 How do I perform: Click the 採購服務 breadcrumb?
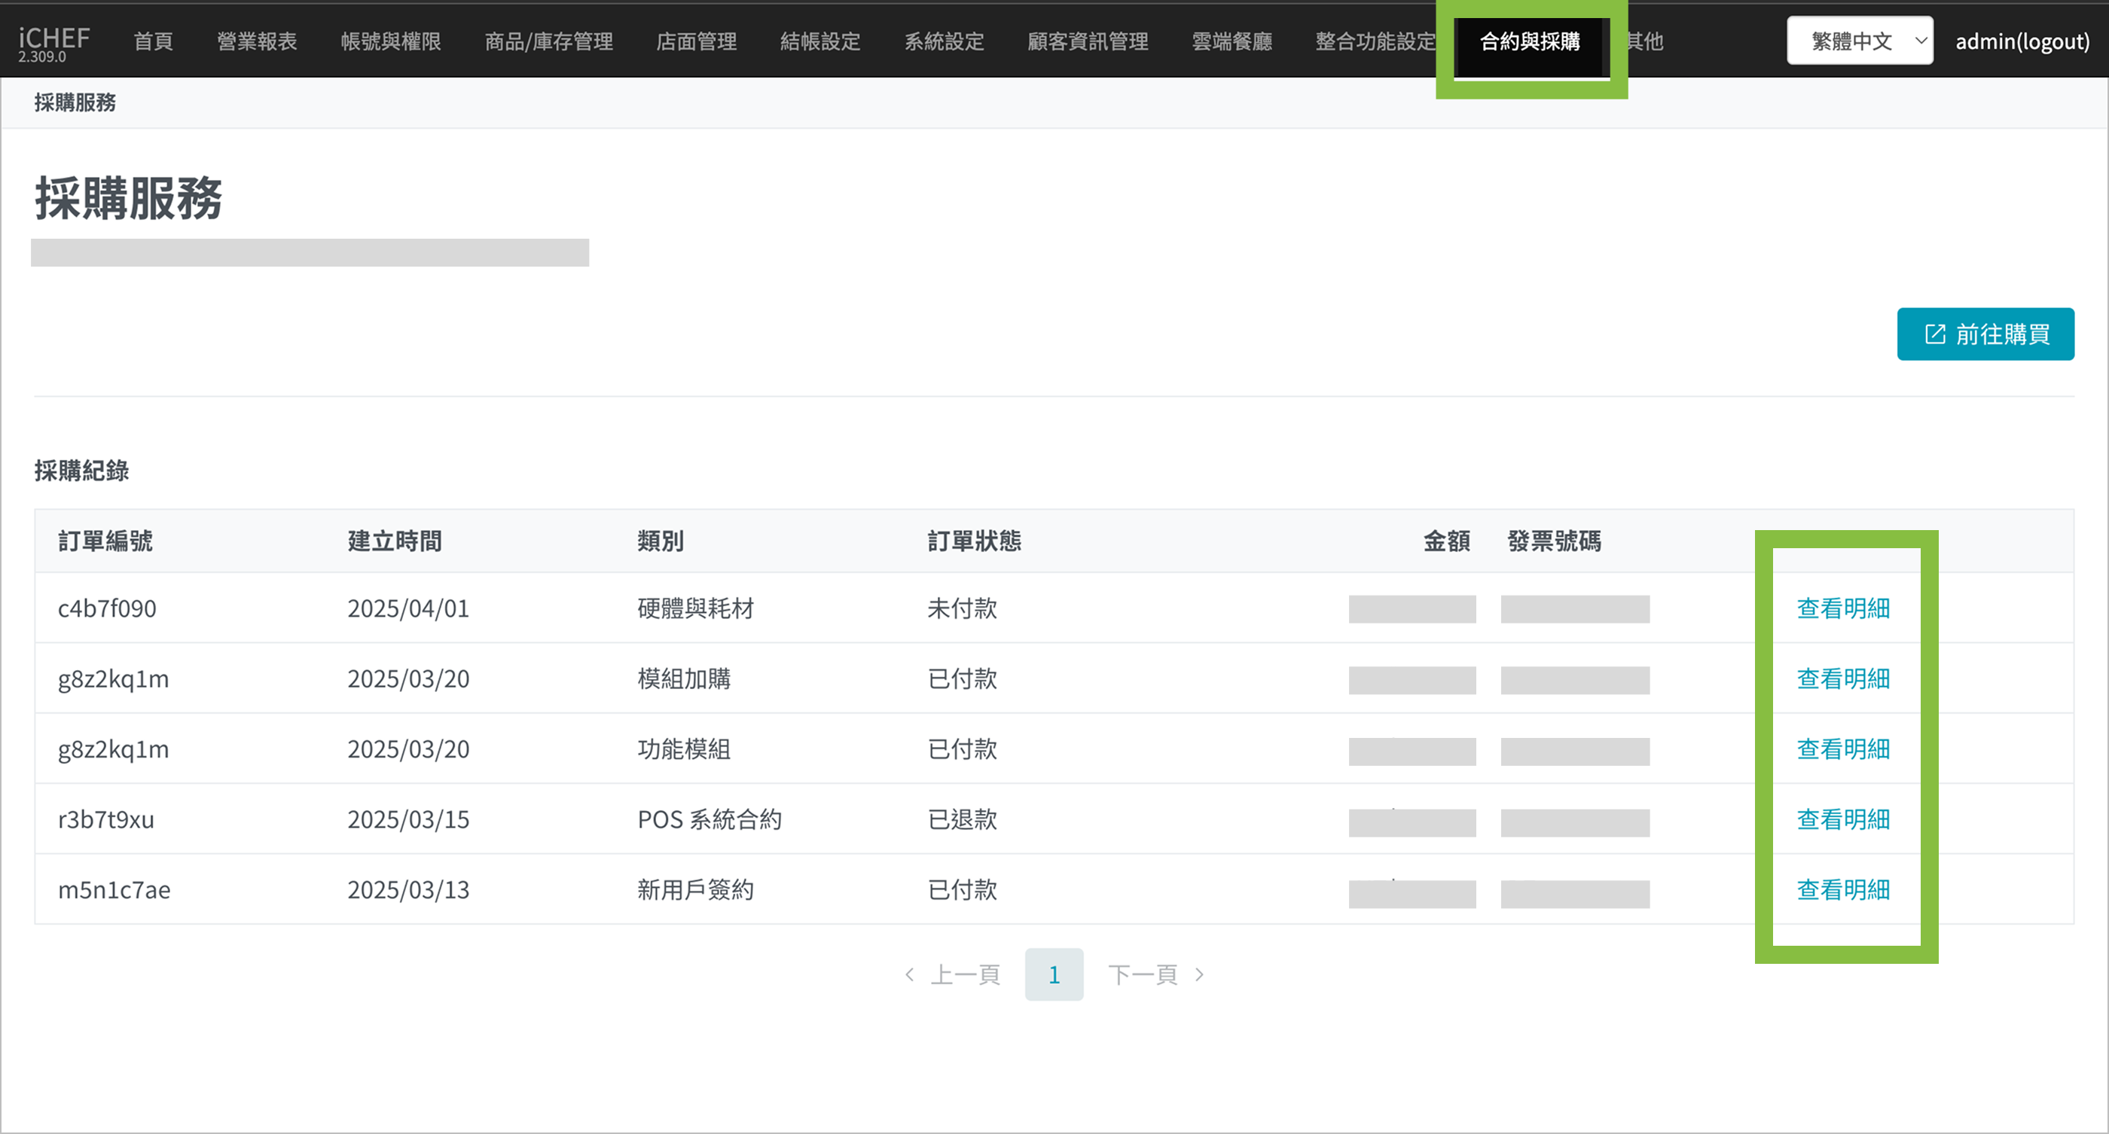pyautogui.click(x=75, y=102)
